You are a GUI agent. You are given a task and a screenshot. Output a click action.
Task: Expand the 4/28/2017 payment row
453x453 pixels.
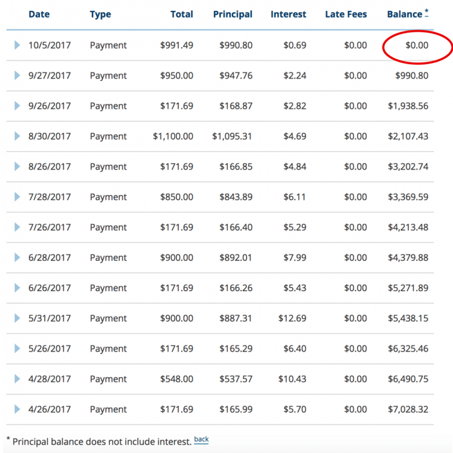click(17, 379)
